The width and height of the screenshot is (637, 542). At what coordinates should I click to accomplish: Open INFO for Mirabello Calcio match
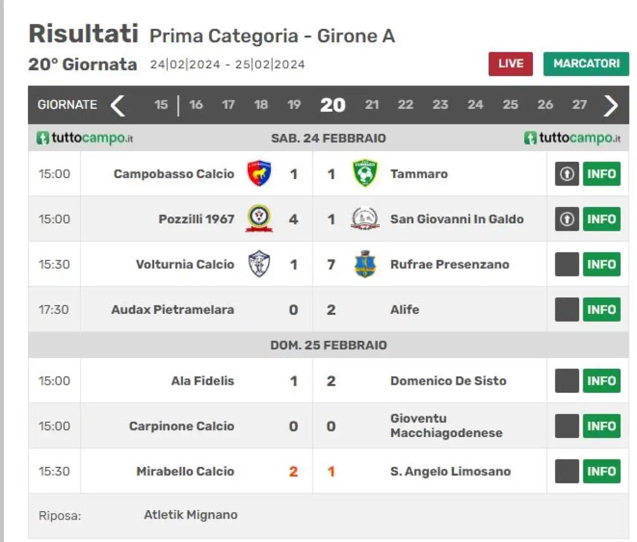[602, 471]
